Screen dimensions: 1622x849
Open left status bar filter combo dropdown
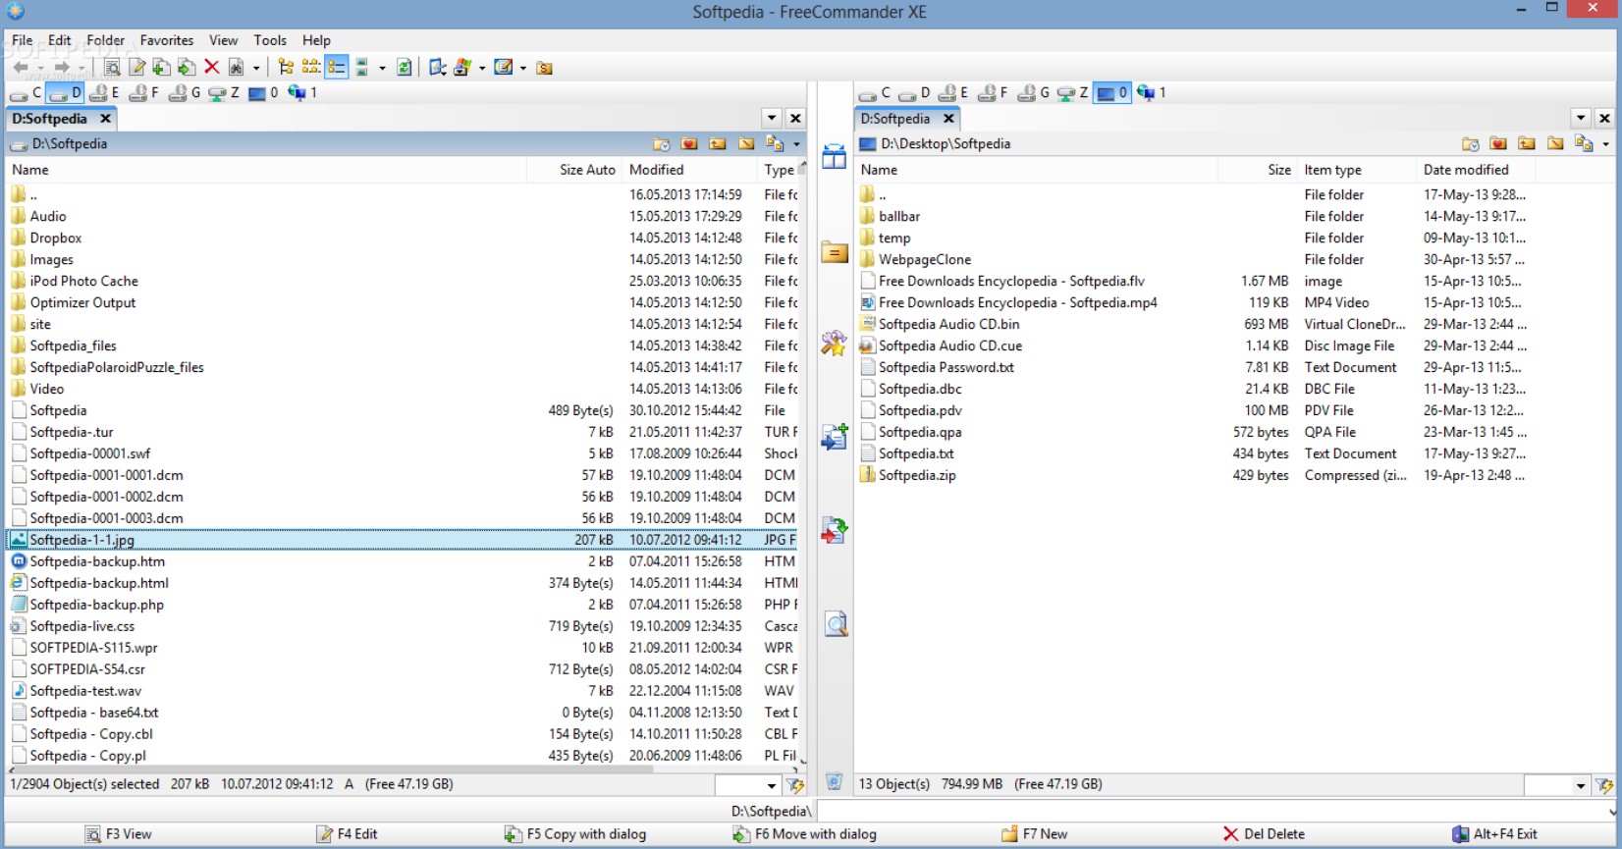772,785
